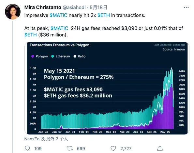Open the first $MATIC cashtag link
Screen dimensions: 194x153
pos(58,15)
